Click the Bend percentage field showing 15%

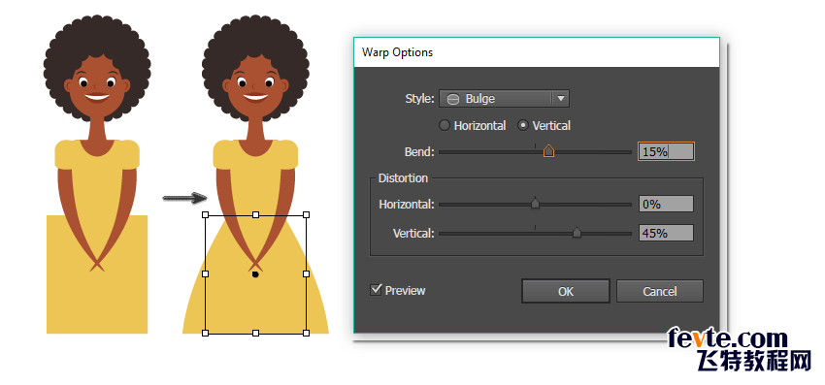tap(666, 152)
